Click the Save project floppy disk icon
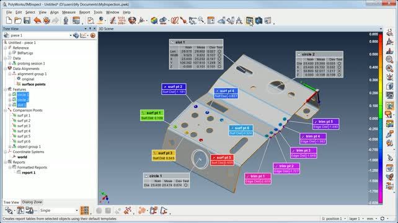This screenshot has height=223, width=398. (x=27, y=20)
